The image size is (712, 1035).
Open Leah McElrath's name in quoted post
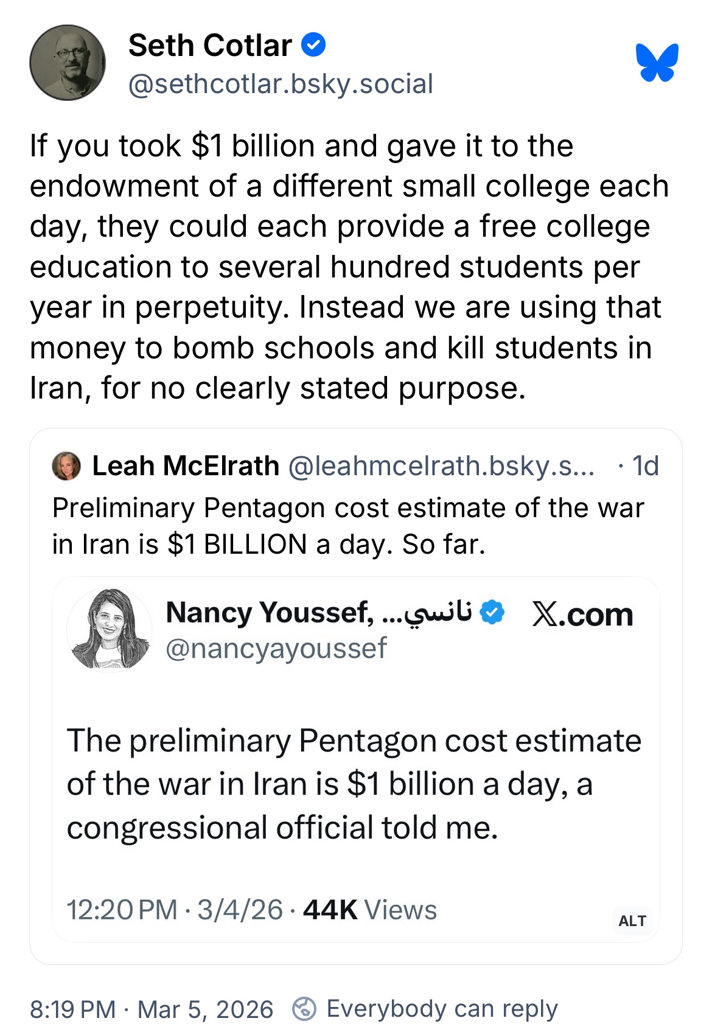pos(186,466)
